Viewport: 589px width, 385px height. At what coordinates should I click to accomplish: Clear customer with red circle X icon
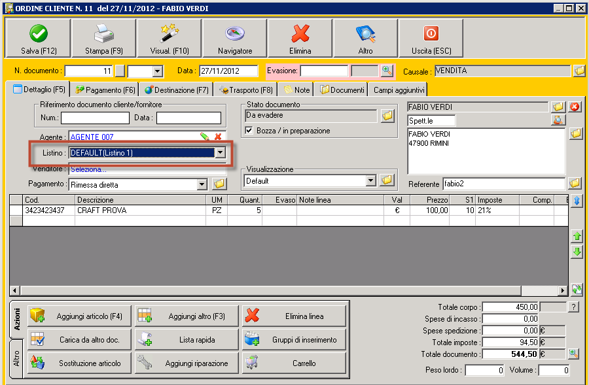tap(575, 107)
